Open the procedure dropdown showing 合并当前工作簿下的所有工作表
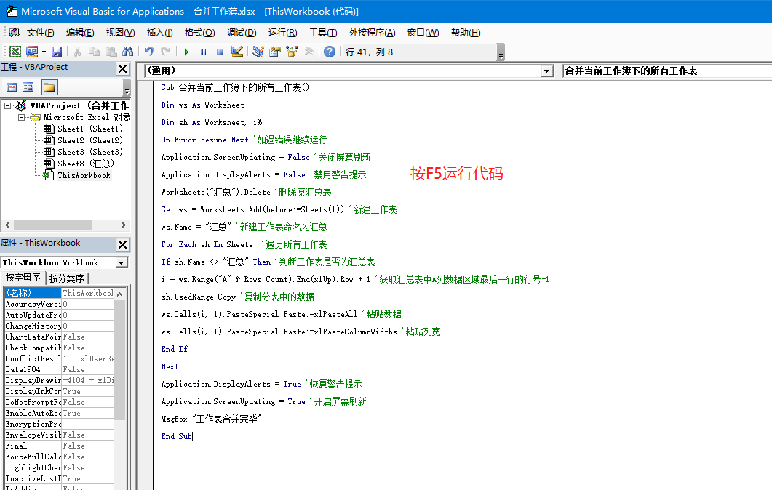This screenshot has width=772, height=490. click(667, 71)
